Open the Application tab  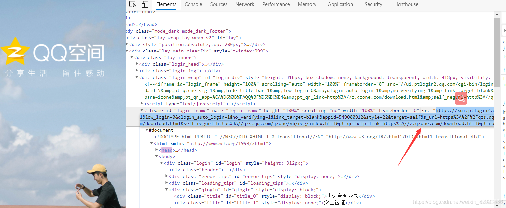tap(340, 4)
